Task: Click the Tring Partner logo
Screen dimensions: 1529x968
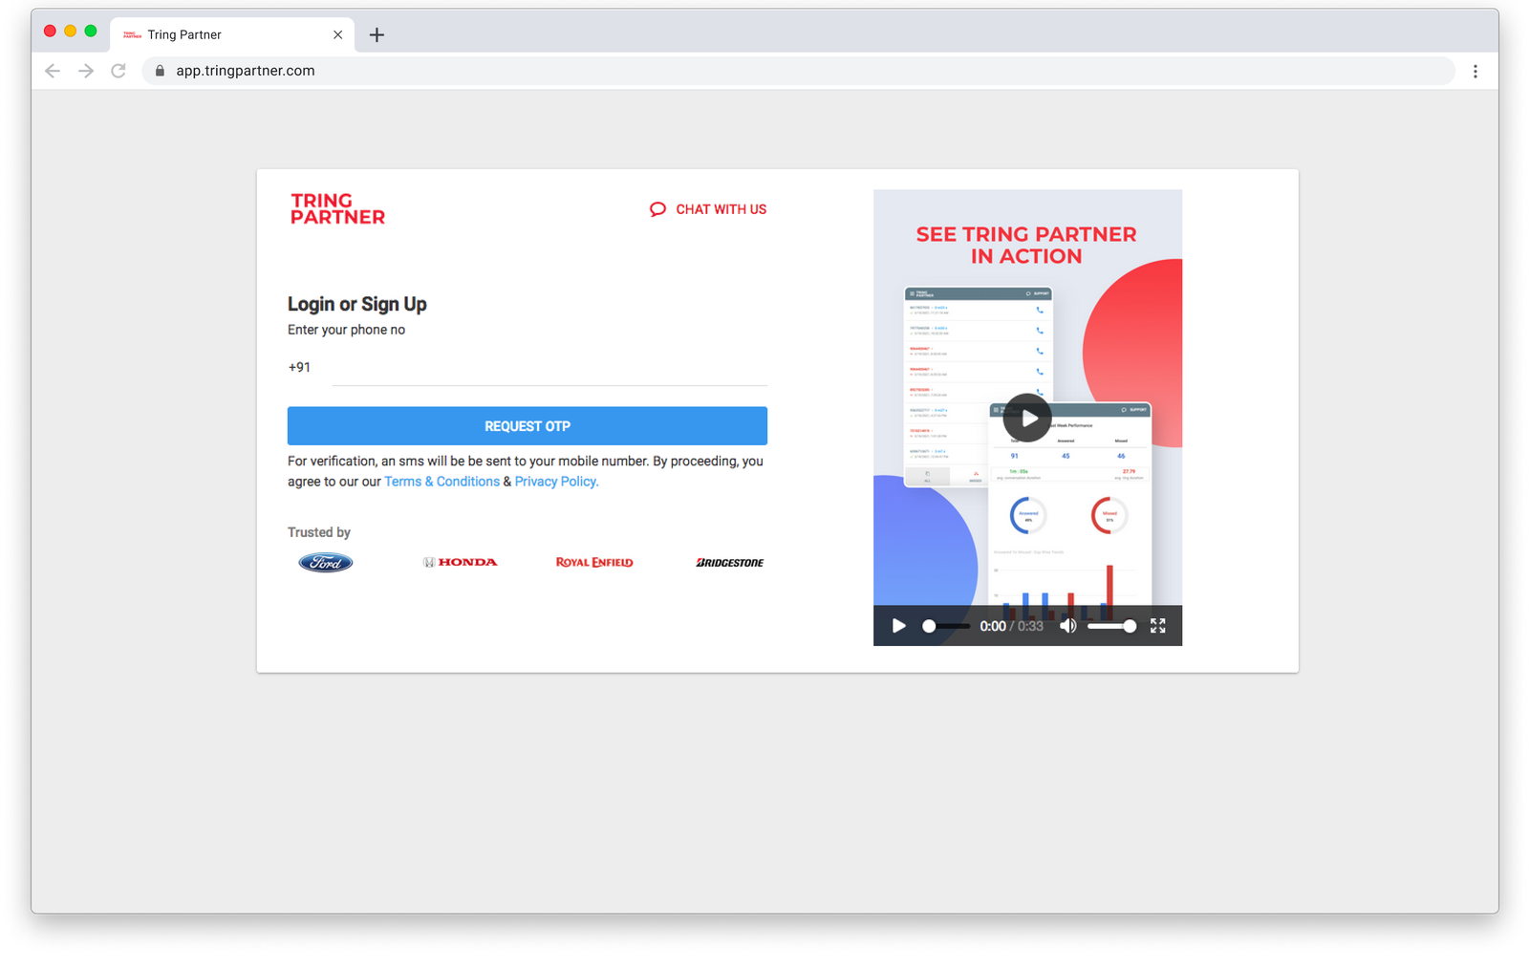Action: coord(337,208)
